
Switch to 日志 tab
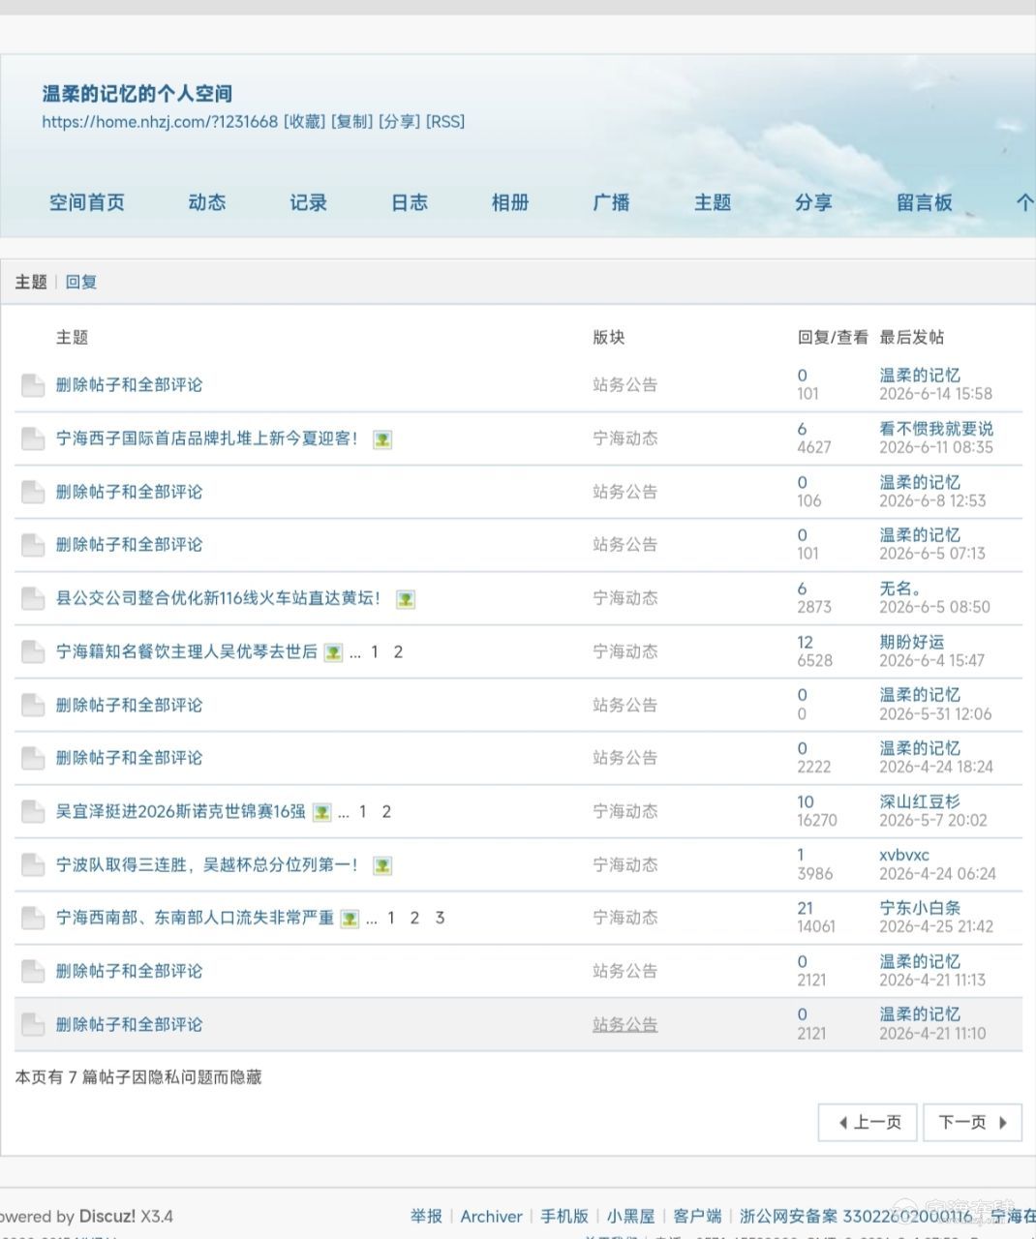[x=410, y=202]
